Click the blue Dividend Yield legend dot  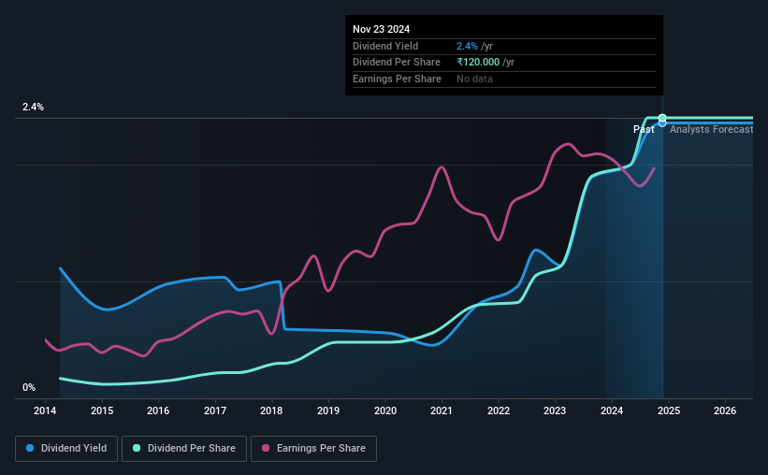(30, 448)
